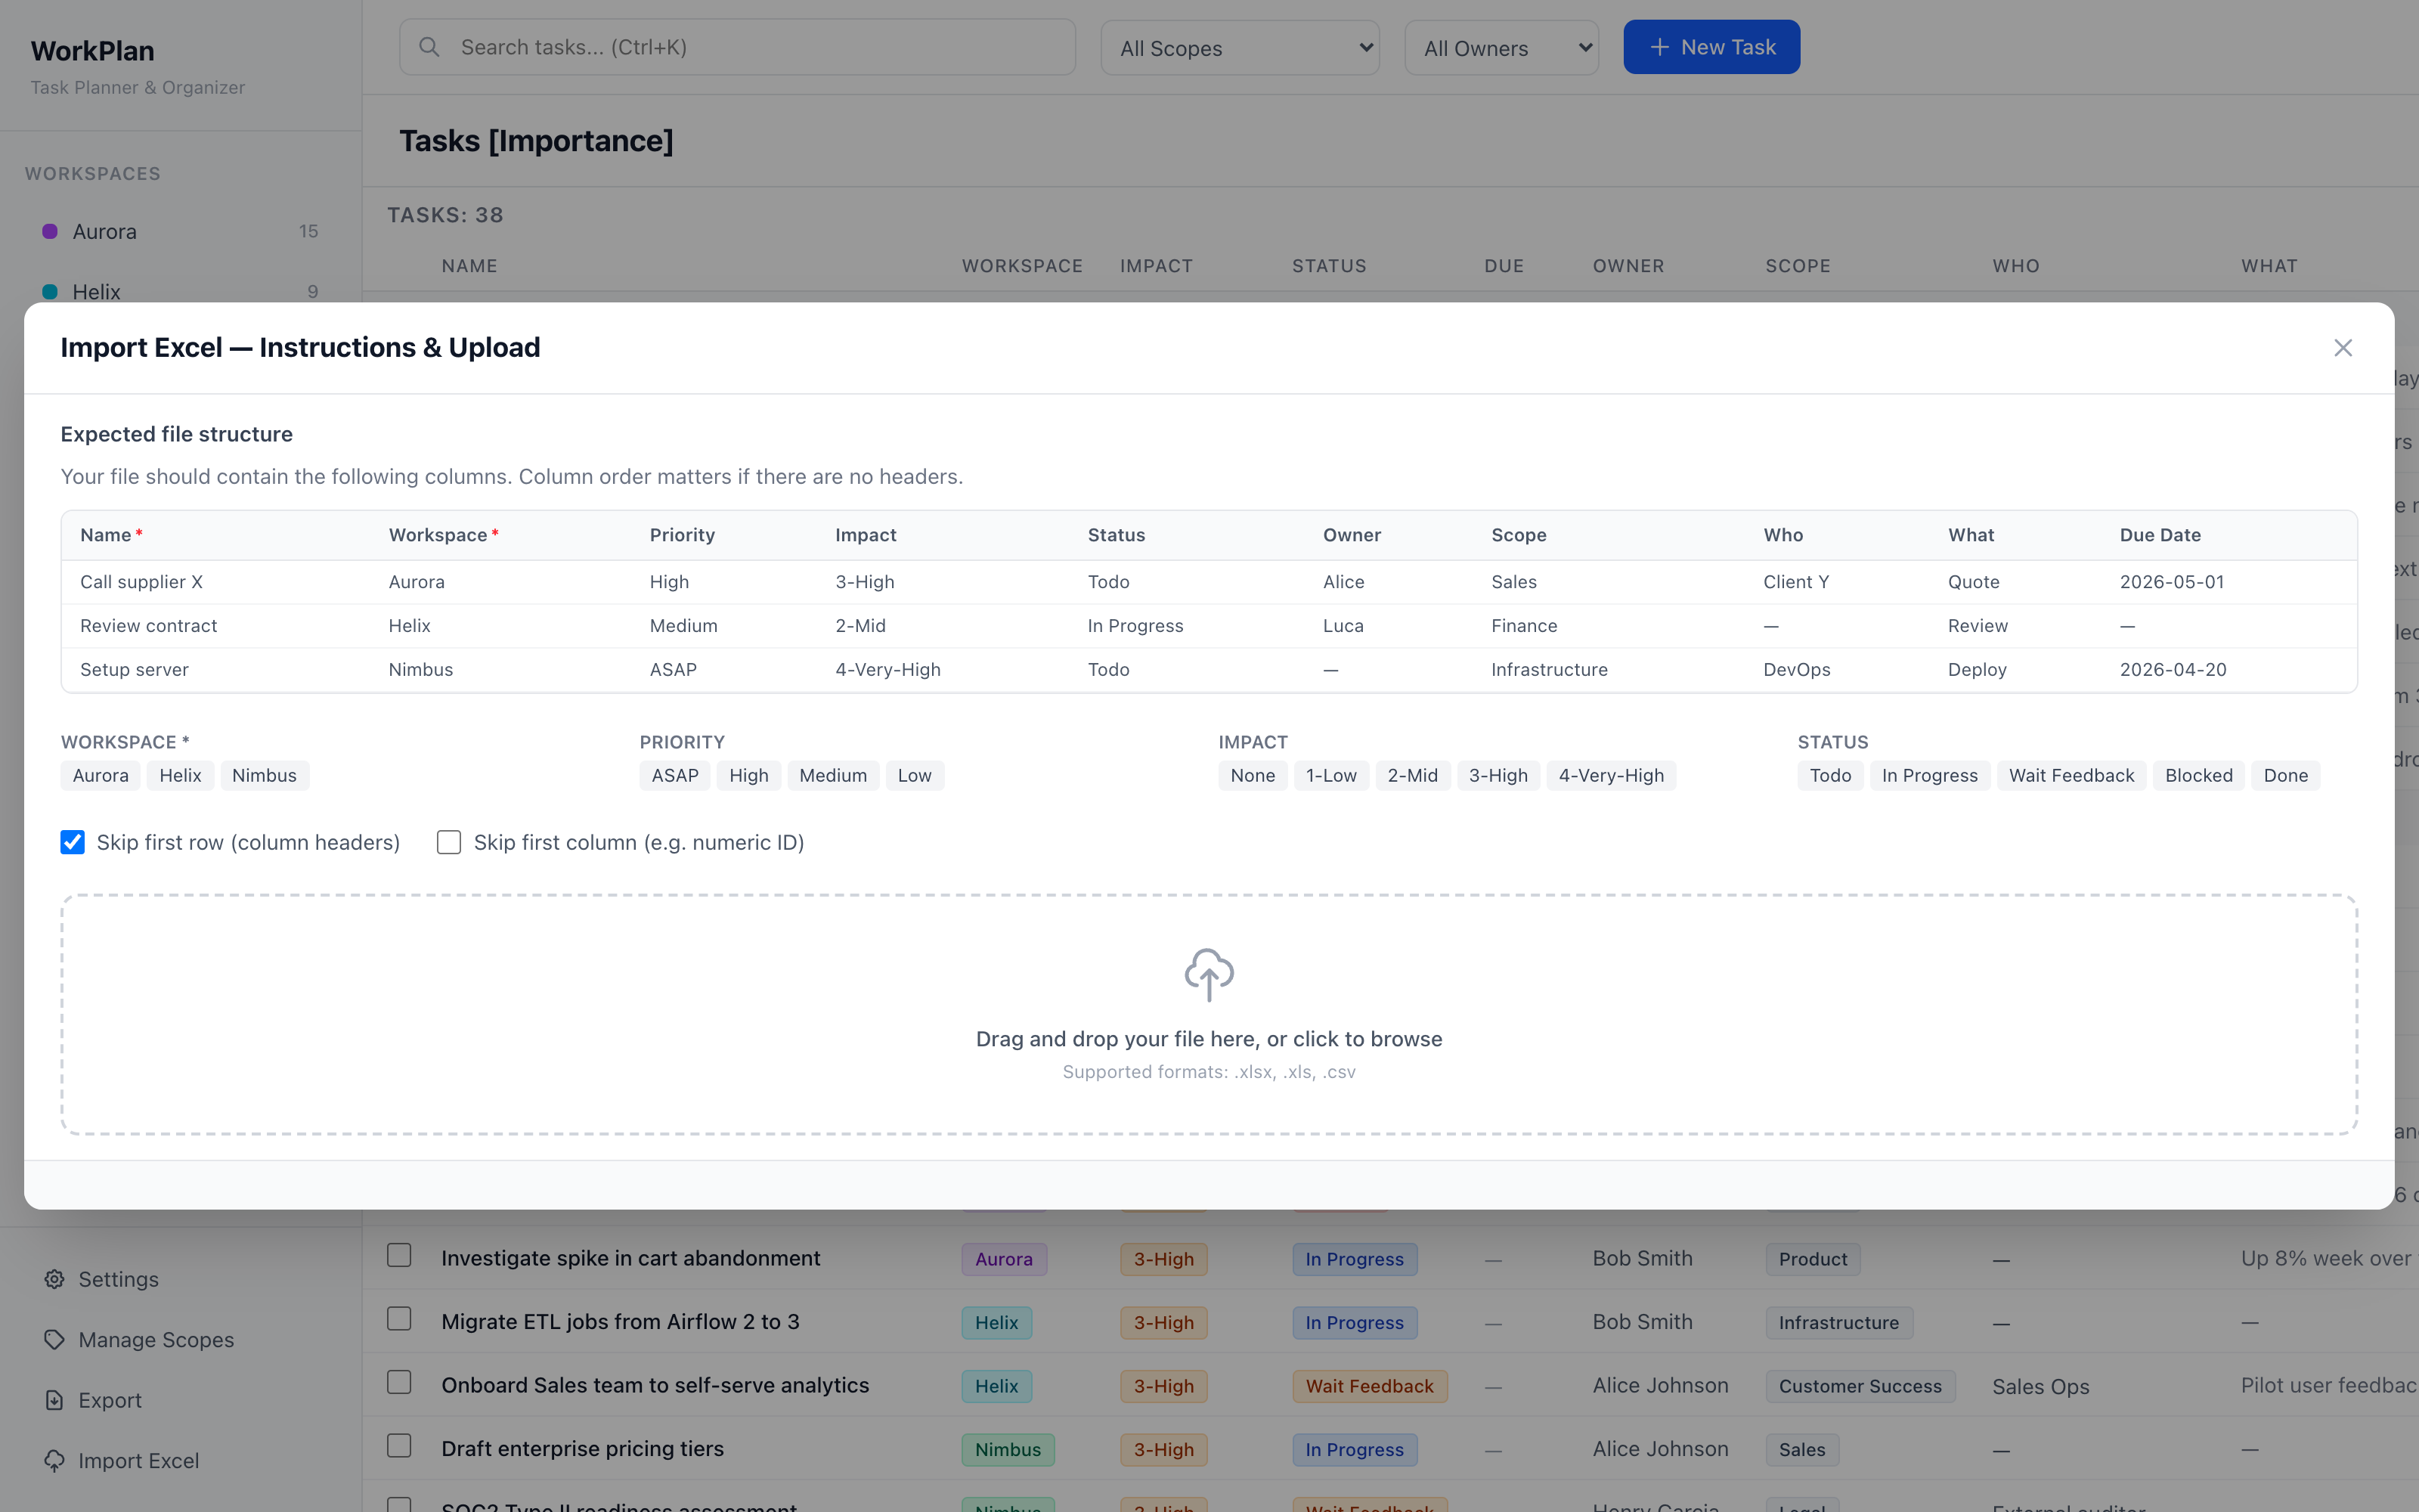Click the purple Aurora workspace dot
Screen dimensions: 2419x1512
point(49,231)
